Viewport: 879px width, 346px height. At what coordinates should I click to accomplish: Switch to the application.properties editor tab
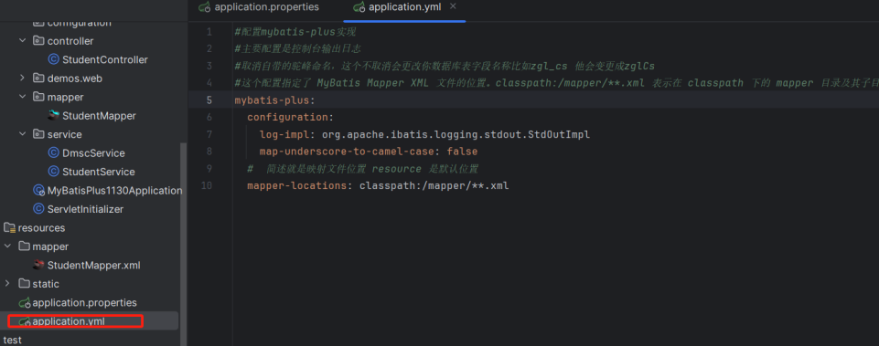(x=259, y=8)
